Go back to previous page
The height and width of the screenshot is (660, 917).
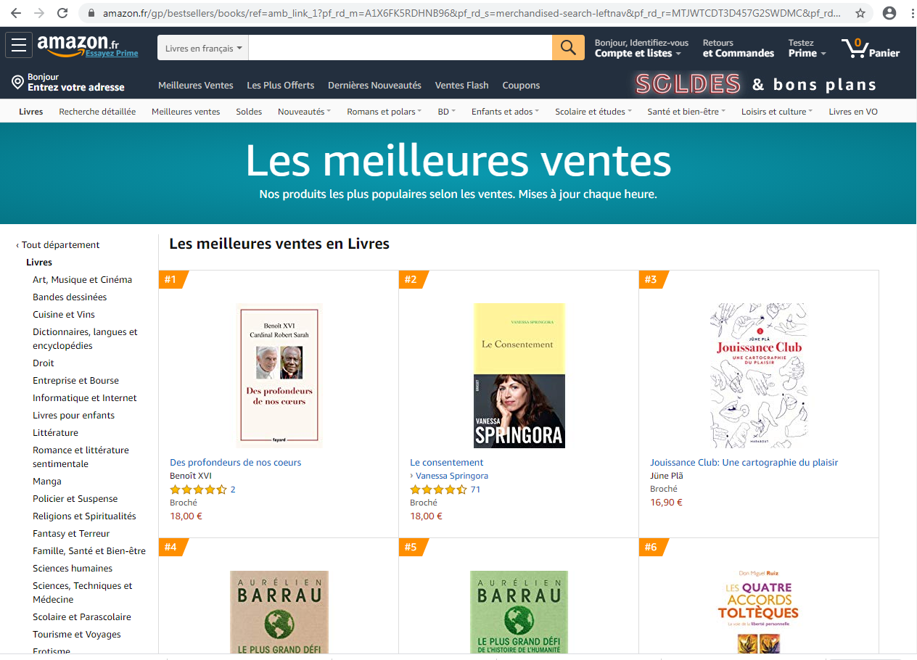(x=16, y=13)
